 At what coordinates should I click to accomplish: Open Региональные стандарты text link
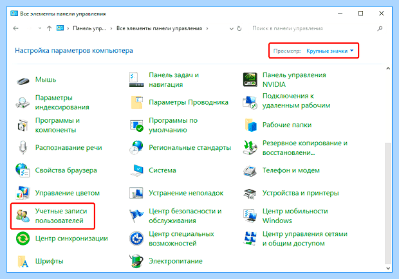pos(190,148)
